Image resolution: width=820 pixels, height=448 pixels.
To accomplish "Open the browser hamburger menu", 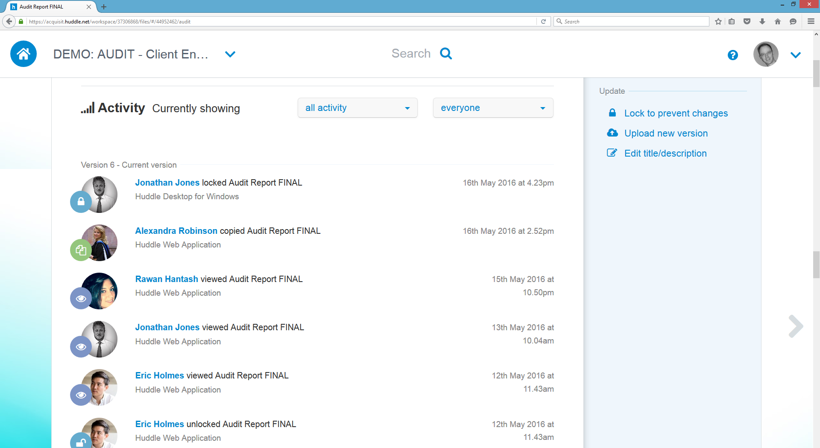I will pos(811,21).
